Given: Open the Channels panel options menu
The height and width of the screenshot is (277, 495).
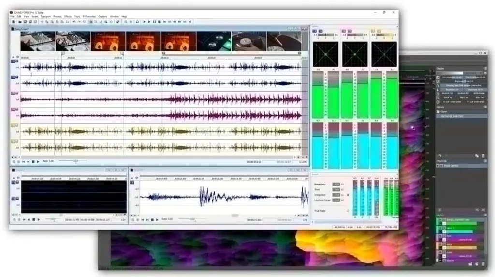Looking at the screenshot, I should [485, 161].
